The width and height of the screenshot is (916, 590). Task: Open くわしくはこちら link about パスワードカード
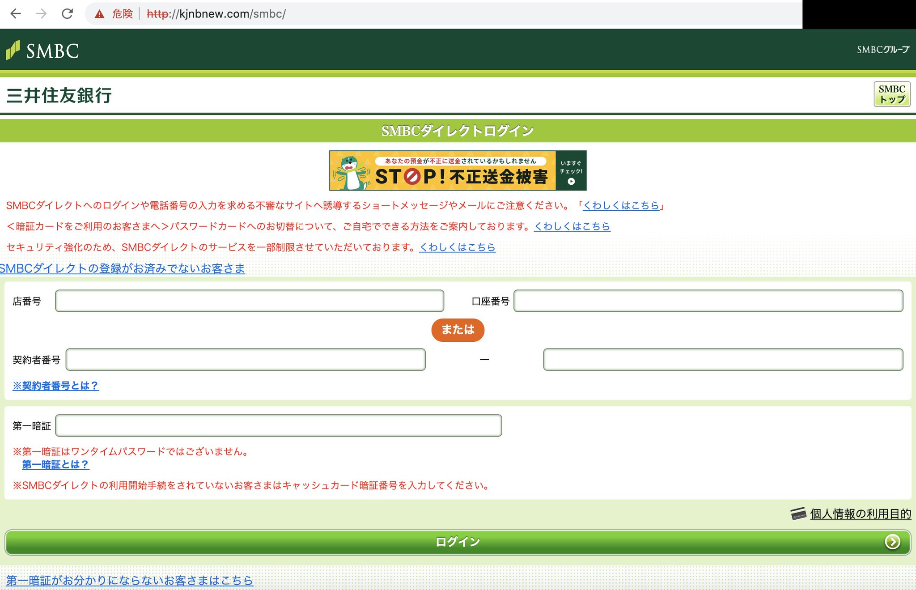click(x=572, y=226)
